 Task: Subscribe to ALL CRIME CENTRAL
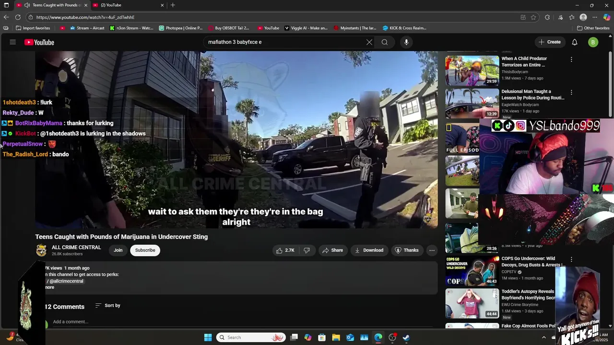(145, 250)
